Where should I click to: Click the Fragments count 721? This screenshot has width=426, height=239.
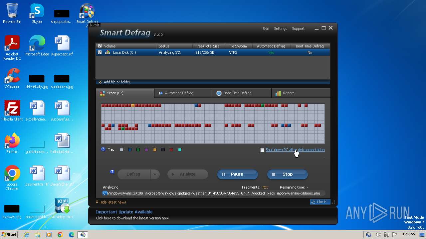(265, 188)
